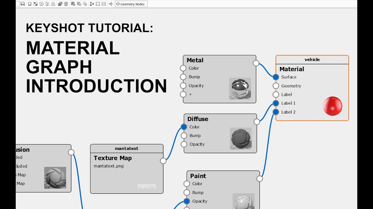This screenshot has height=209, width=373.
Task: Click the Metal node plus socket
Action: tap(183, 94)
